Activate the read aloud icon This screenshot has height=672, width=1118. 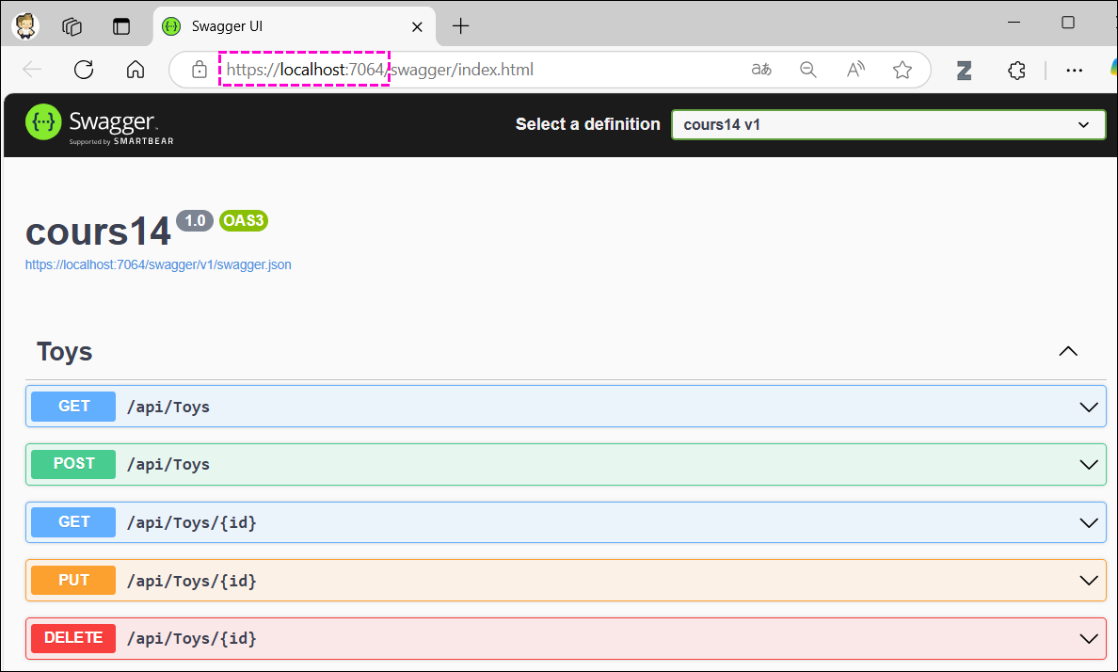[854, 70]
